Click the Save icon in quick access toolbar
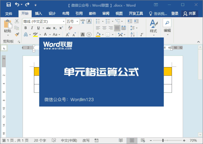Screen dimensions: 203x144 [9, 5]
